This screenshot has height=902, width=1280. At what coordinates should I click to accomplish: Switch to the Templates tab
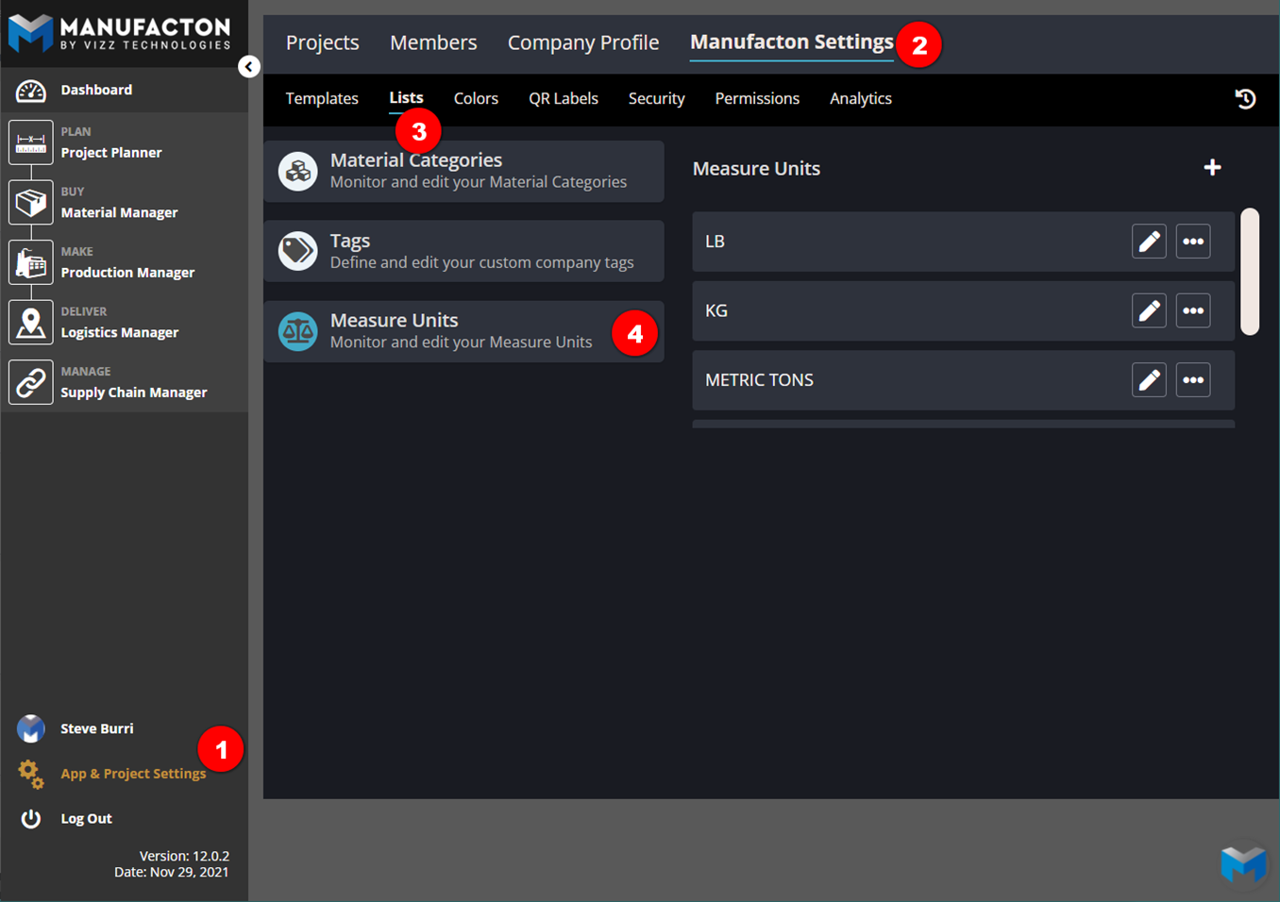(x=322, y=98)
